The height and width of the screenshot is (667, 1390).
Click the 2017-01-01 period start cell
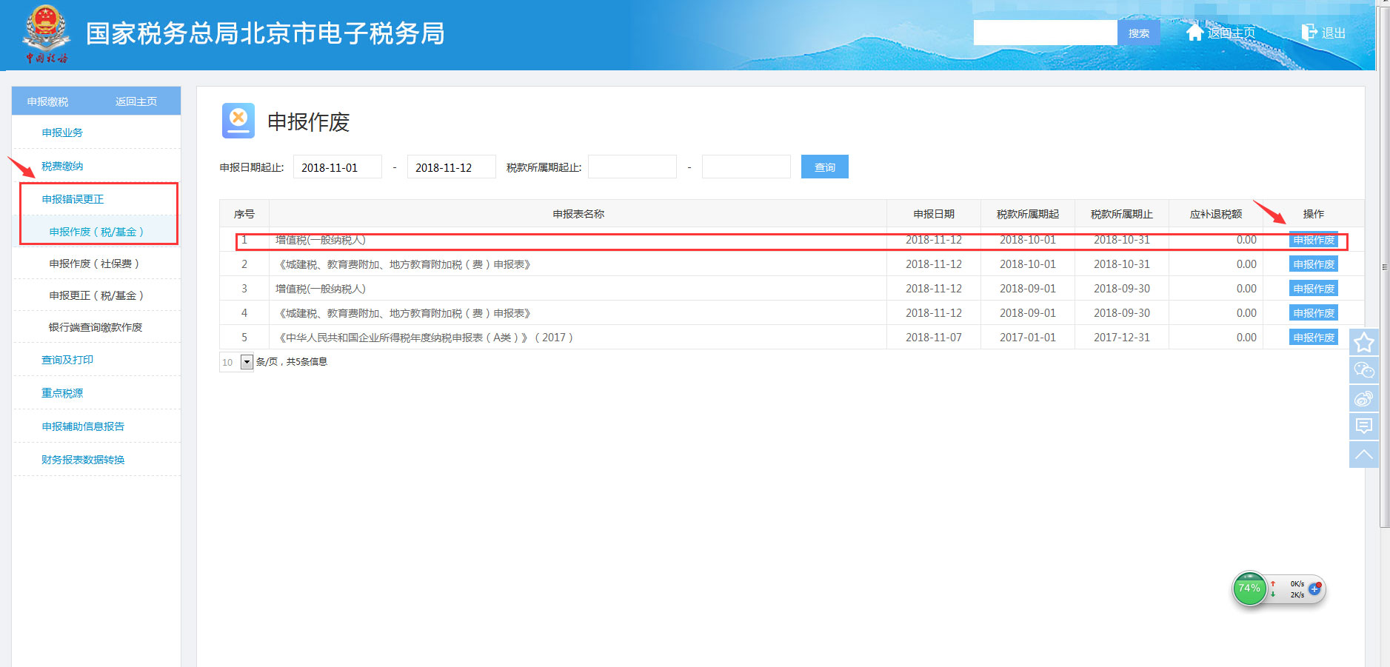pos(1028,338)
